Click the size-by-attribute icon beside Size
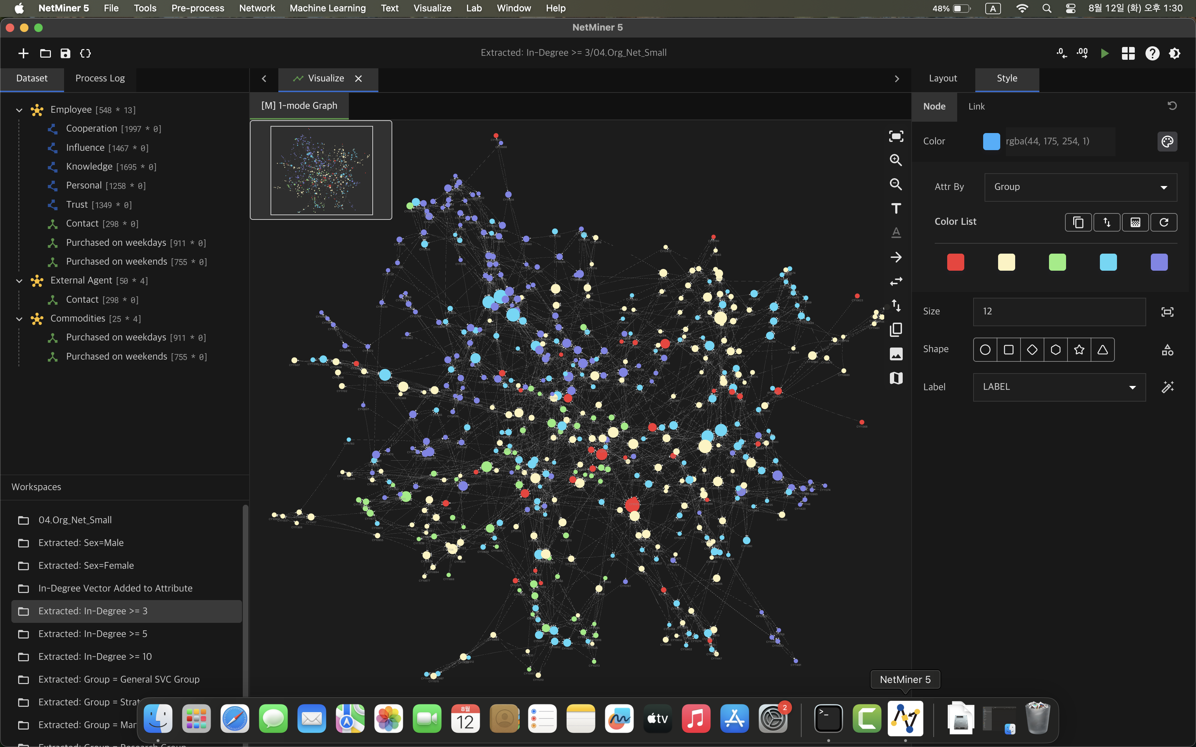1196x747 pixels. tap(1167, 312)
